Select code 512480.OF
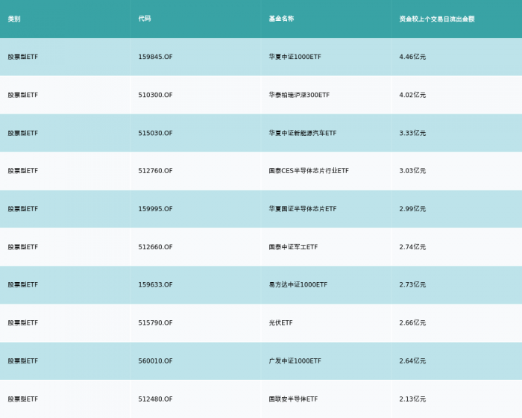 click(x=155, y=399)
